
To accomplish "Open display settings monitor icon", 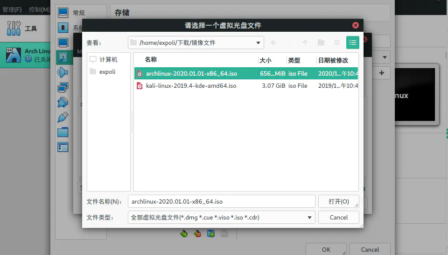I will coord(63,42).
